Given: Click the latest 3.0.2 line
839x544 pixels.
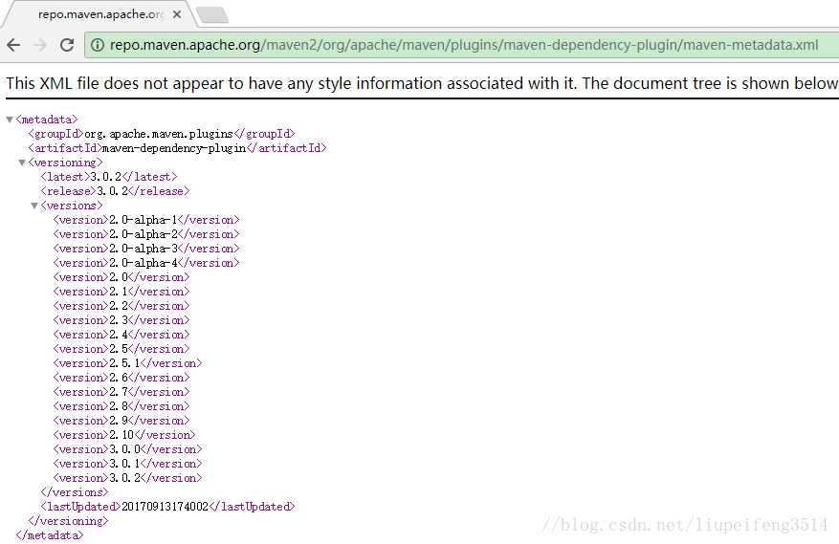Looking at the screenshot, I should pyautogui.click(x=109, y=177).
